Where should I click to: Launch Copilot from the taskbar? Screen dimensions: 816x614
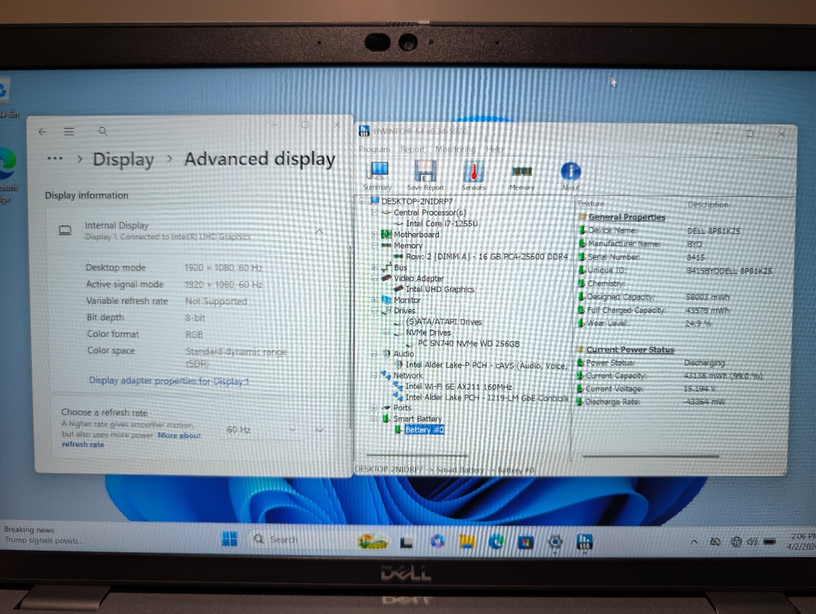pyautogui.click(x=437, y=541)
